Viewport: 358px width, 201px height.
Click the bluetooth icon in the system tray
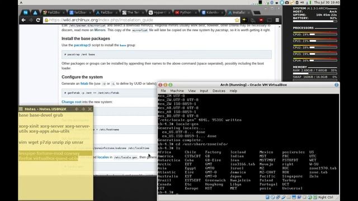point(272,2)
